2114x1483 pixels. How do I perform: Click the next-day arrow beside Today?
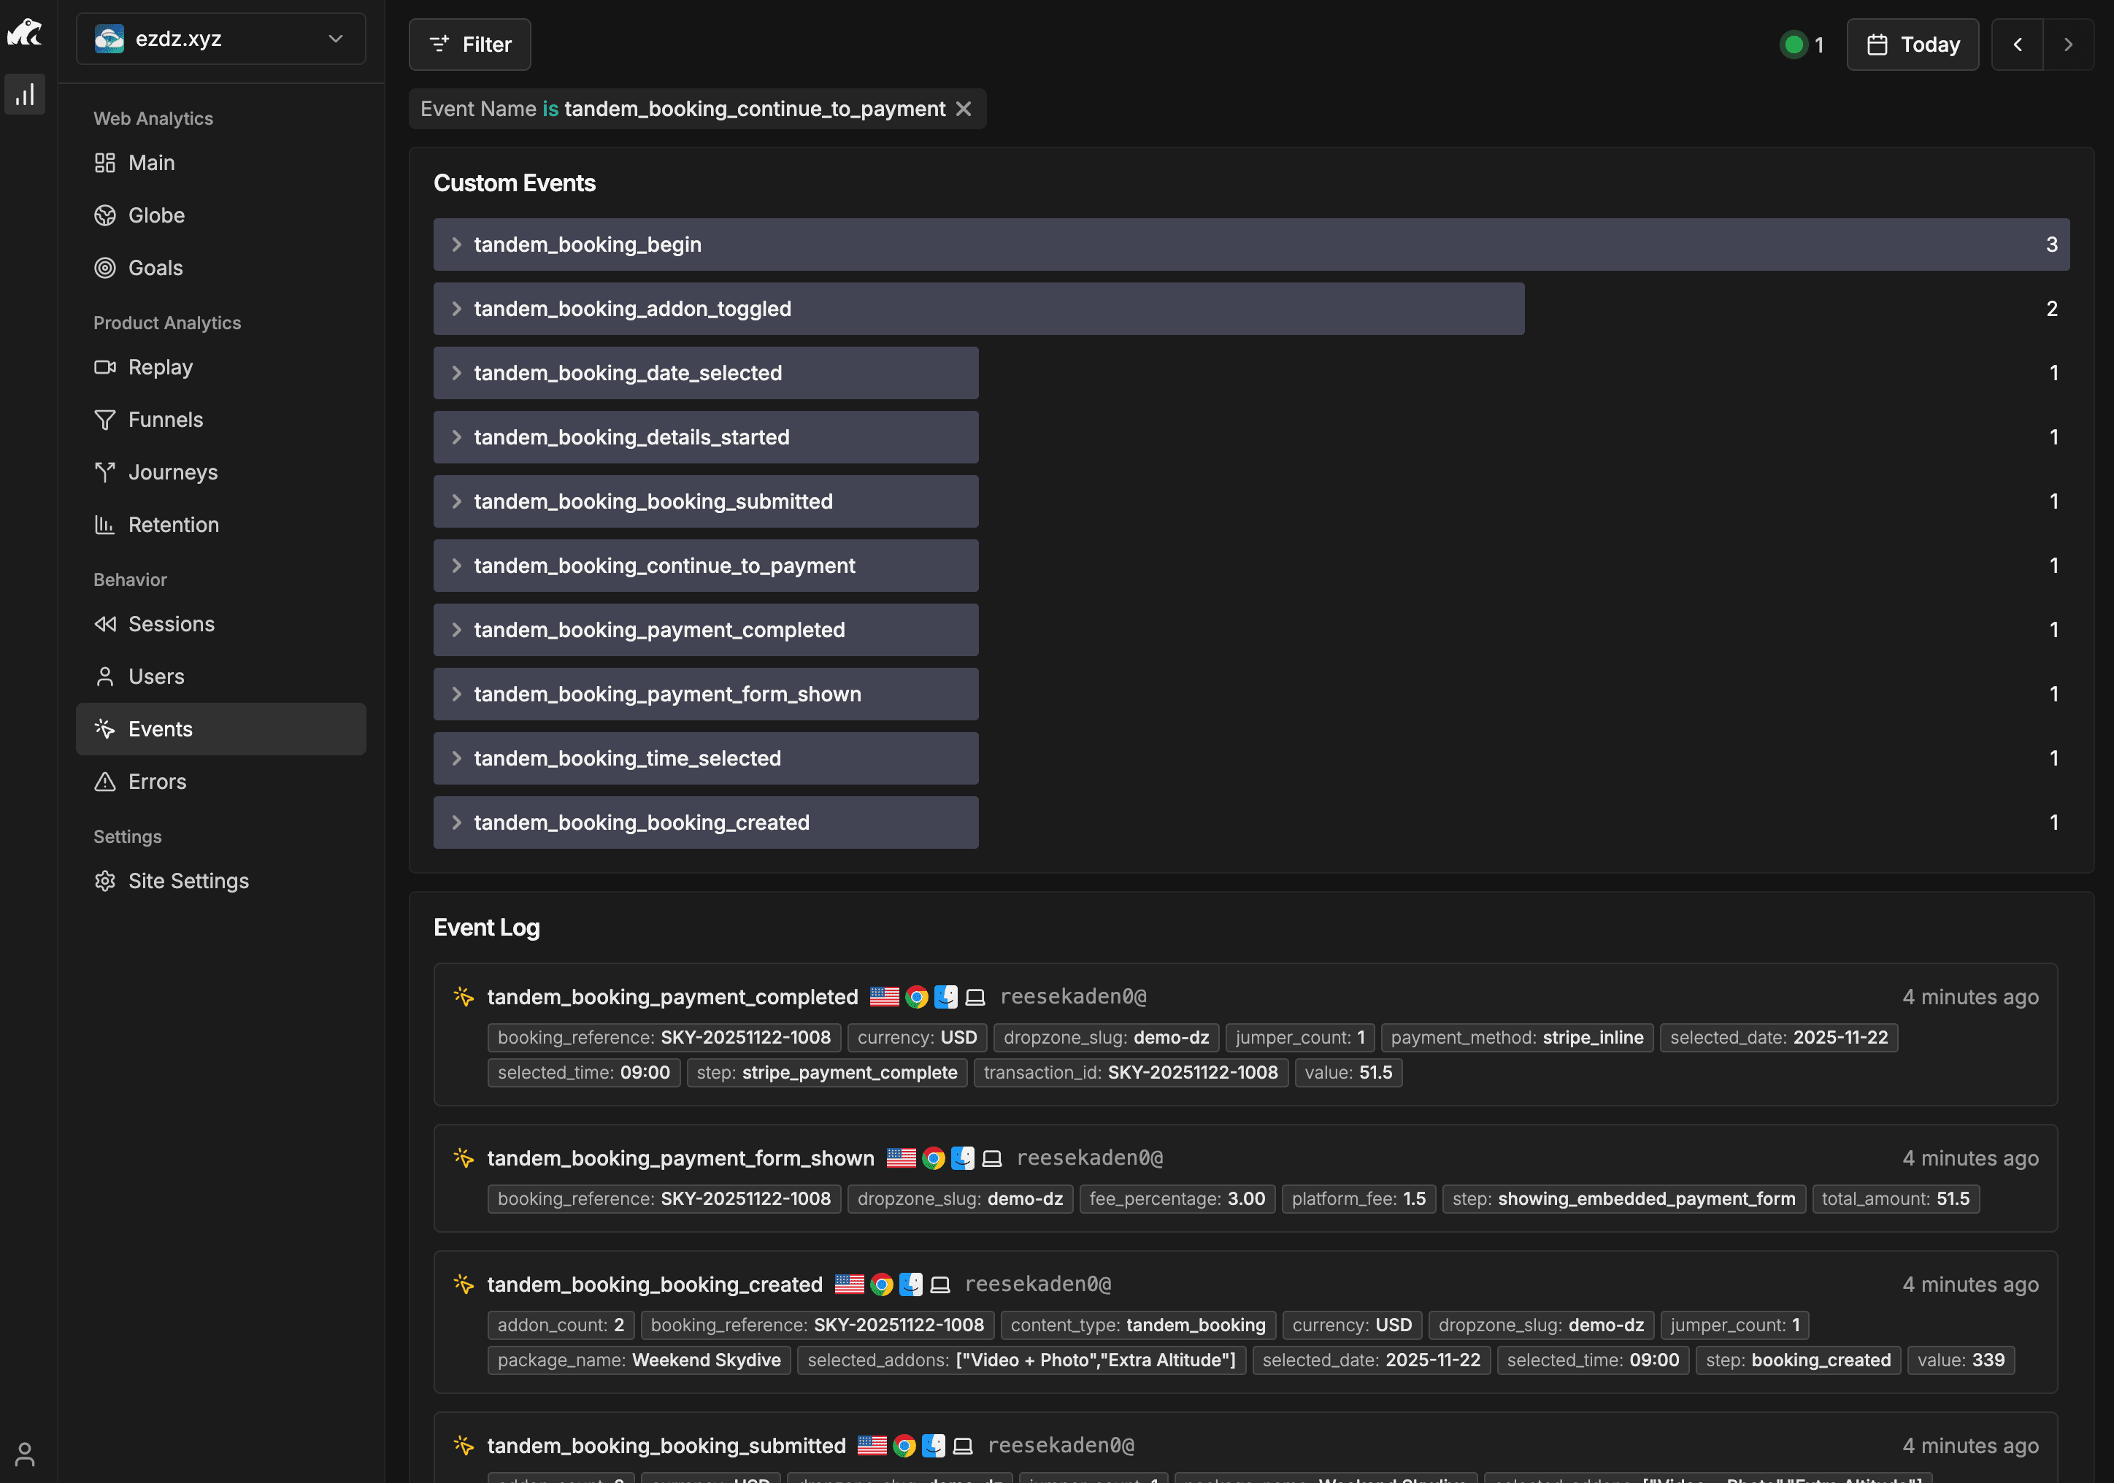(x=2068, y=43)
